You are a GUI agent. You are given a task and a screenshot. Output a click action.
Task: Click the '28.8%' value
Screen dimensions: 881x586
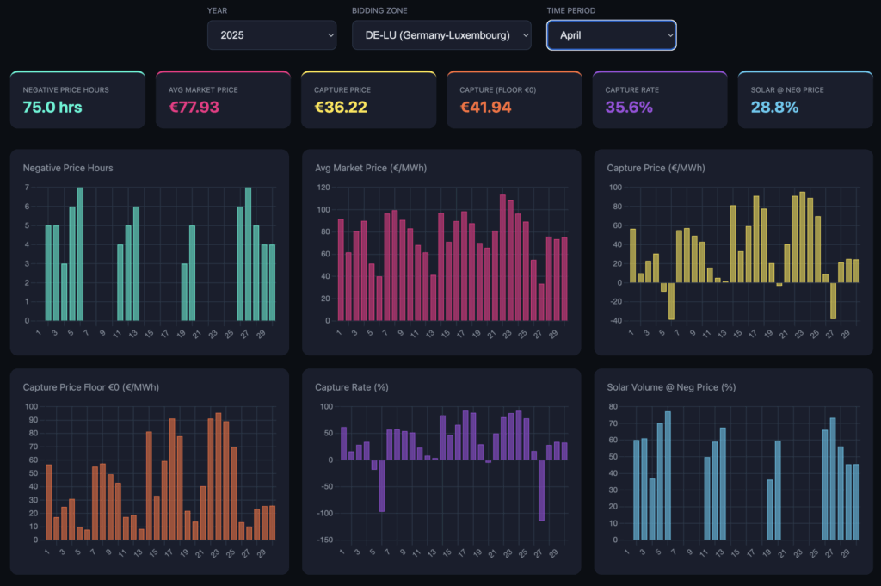pyautogui.click(x=774, y=107)
